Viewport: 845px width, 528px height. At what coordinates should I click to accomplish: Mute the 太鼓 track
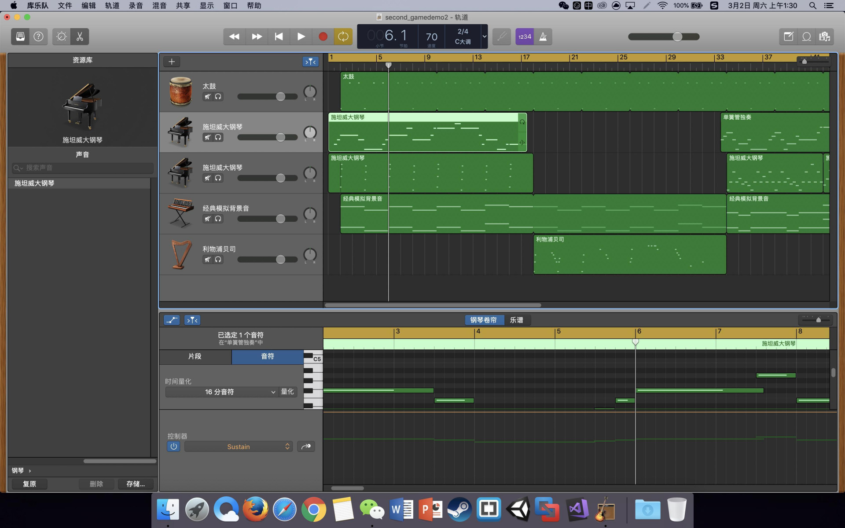[207, 96]
